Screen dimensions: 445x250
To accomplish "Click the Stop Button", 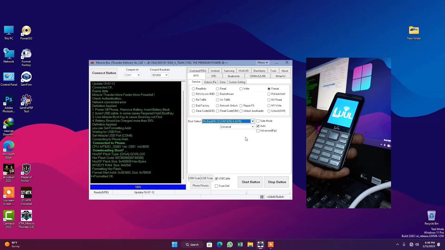I will (x=277, y=182).
